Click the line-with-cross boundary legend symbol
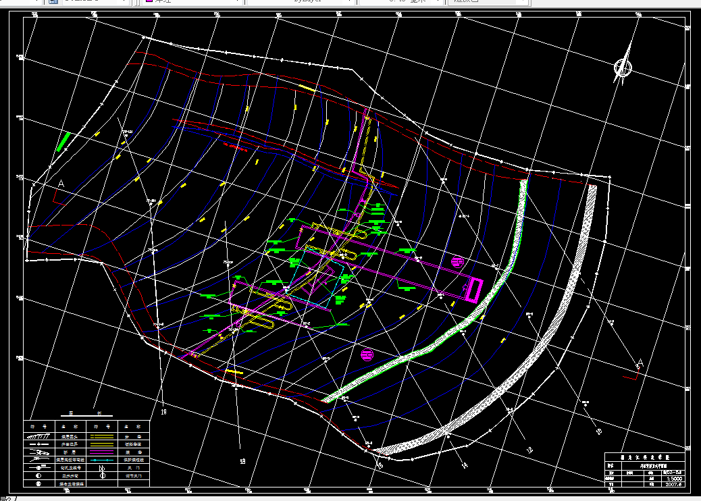This screenshot has width=701, height=501. point(38,444)
